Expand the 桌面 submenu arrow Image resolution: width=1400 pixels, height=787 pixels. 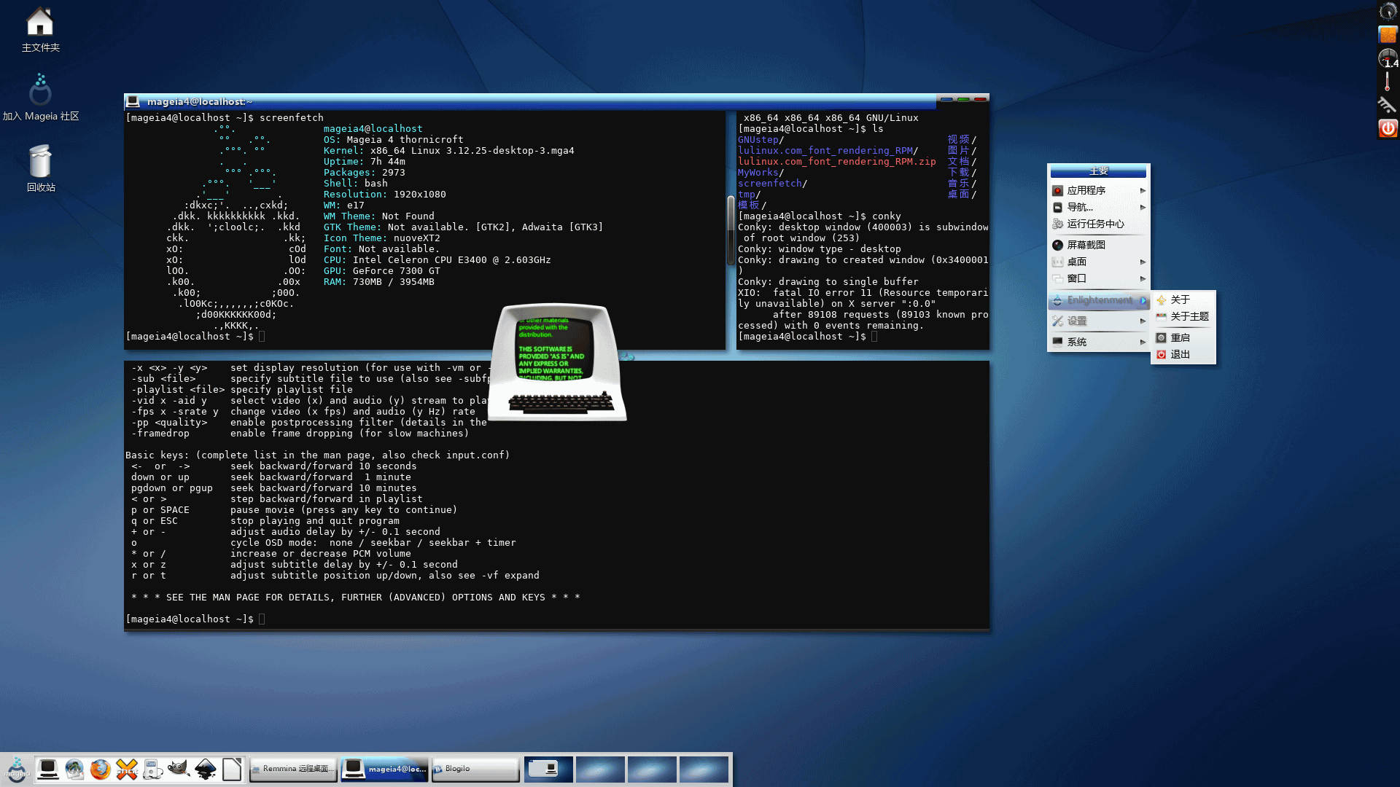tap(1143, 262)
